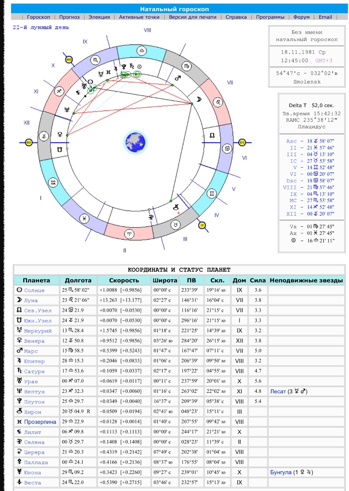Image resolution: width=349 pixels, height=491 pixels.
Task: Open the Юнона link in the table
Action: click(x=32, y=472)
